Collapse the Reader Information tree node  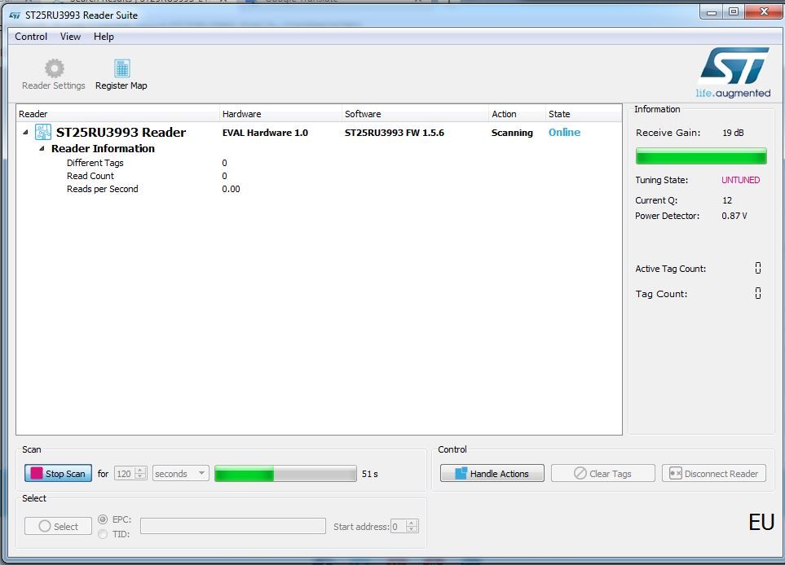pyautogui.click(x=42, y=148)
